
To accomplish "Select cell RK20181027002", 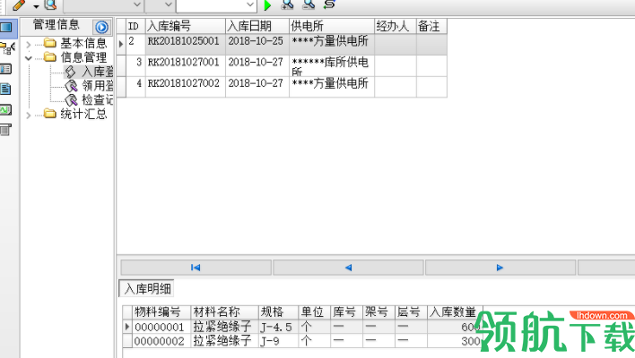I will coord(186,87).
